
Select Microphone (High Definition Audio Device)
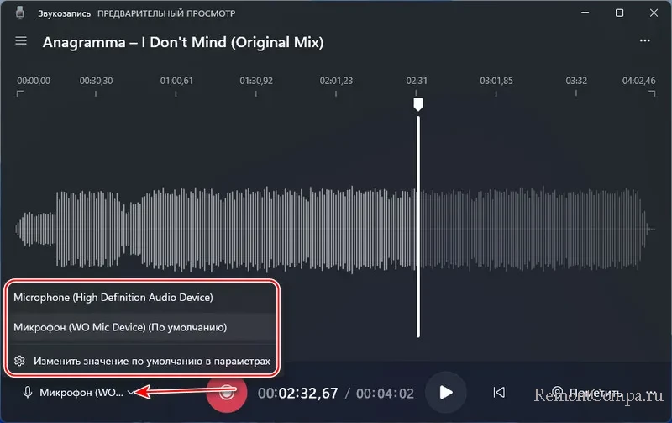(113, 298)
